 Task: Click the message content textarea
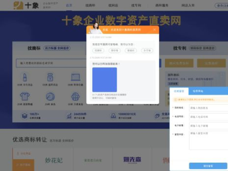[209, 140]
